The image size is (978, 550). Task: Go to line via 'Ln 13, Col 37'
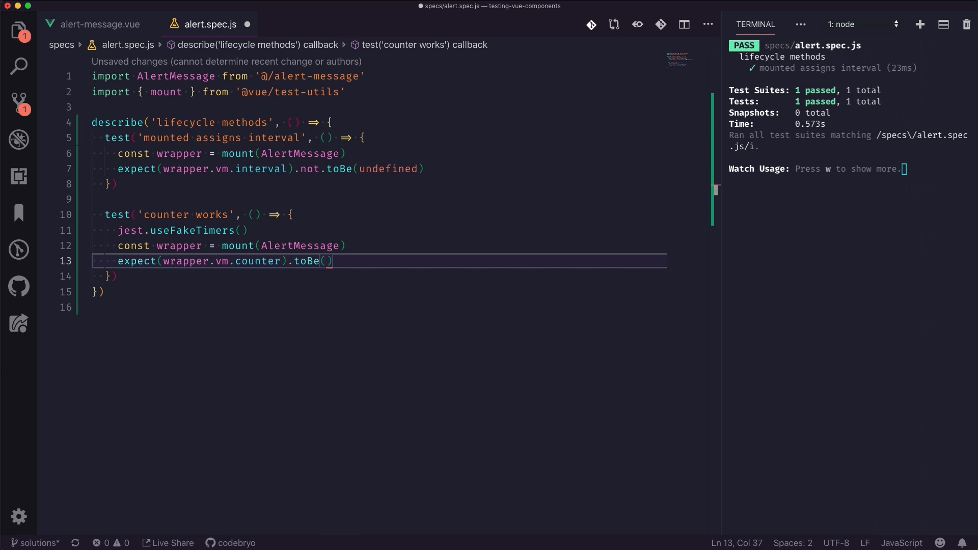(x=737, y=543)
